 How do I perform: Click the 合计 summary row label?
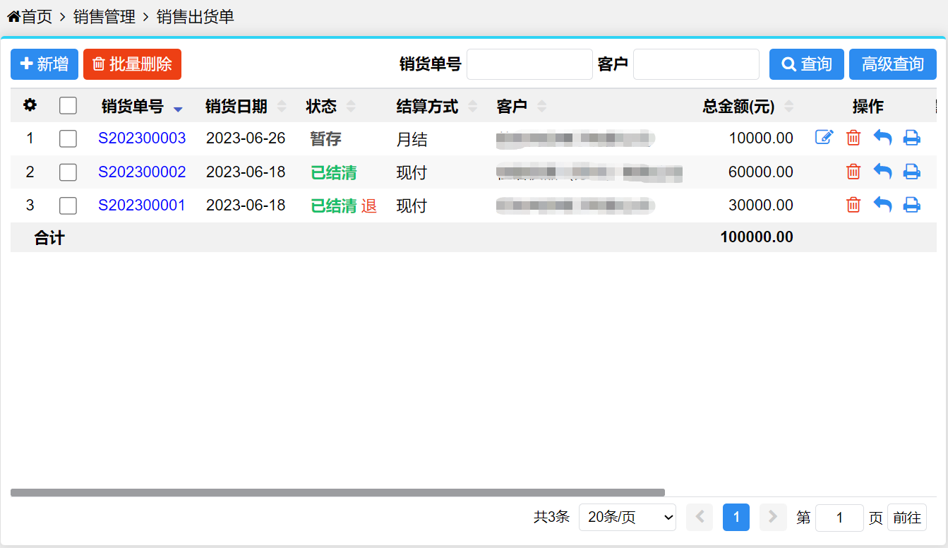point(49,238)
